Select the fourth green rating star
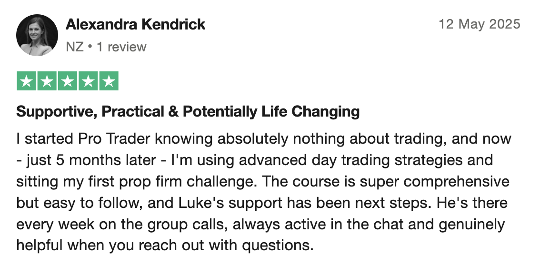The height and width of the screenshot is (275, 540). point(88,81)
